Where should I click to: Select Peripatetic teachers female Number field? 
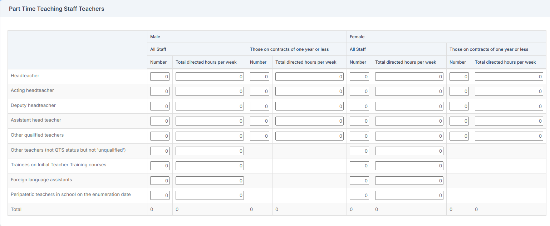tap(359, 195)
